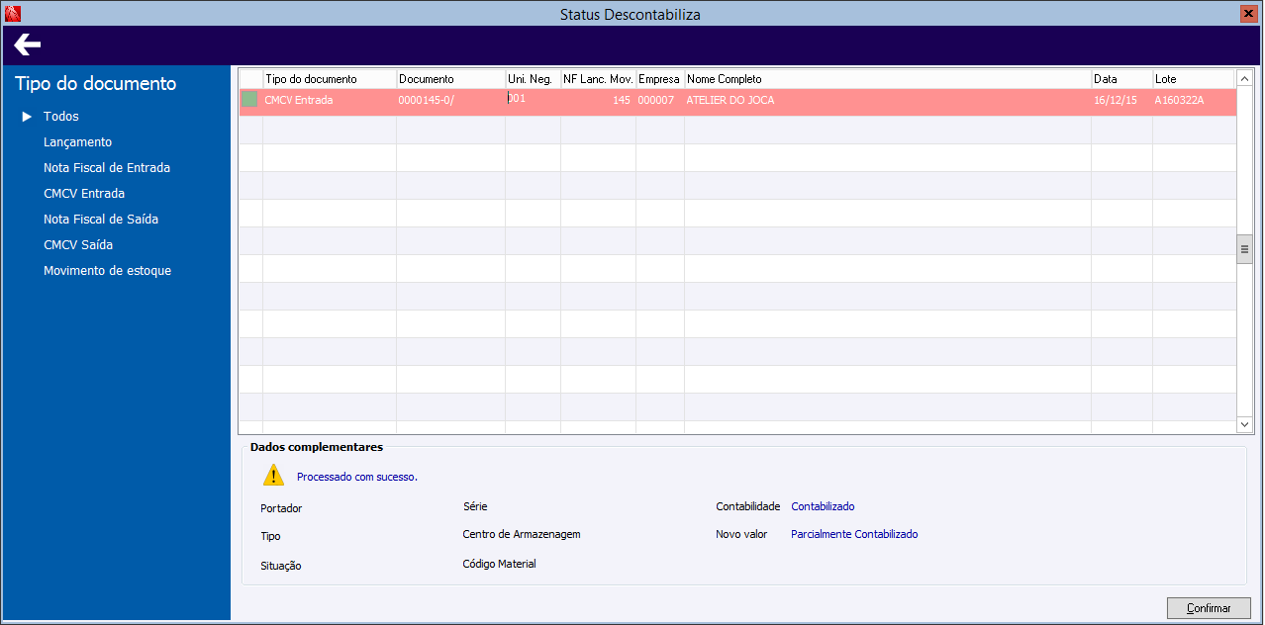Viewport: 1265px width, 625px height.
Task: Click the yellow warning icon
Action: click(273, 476)
